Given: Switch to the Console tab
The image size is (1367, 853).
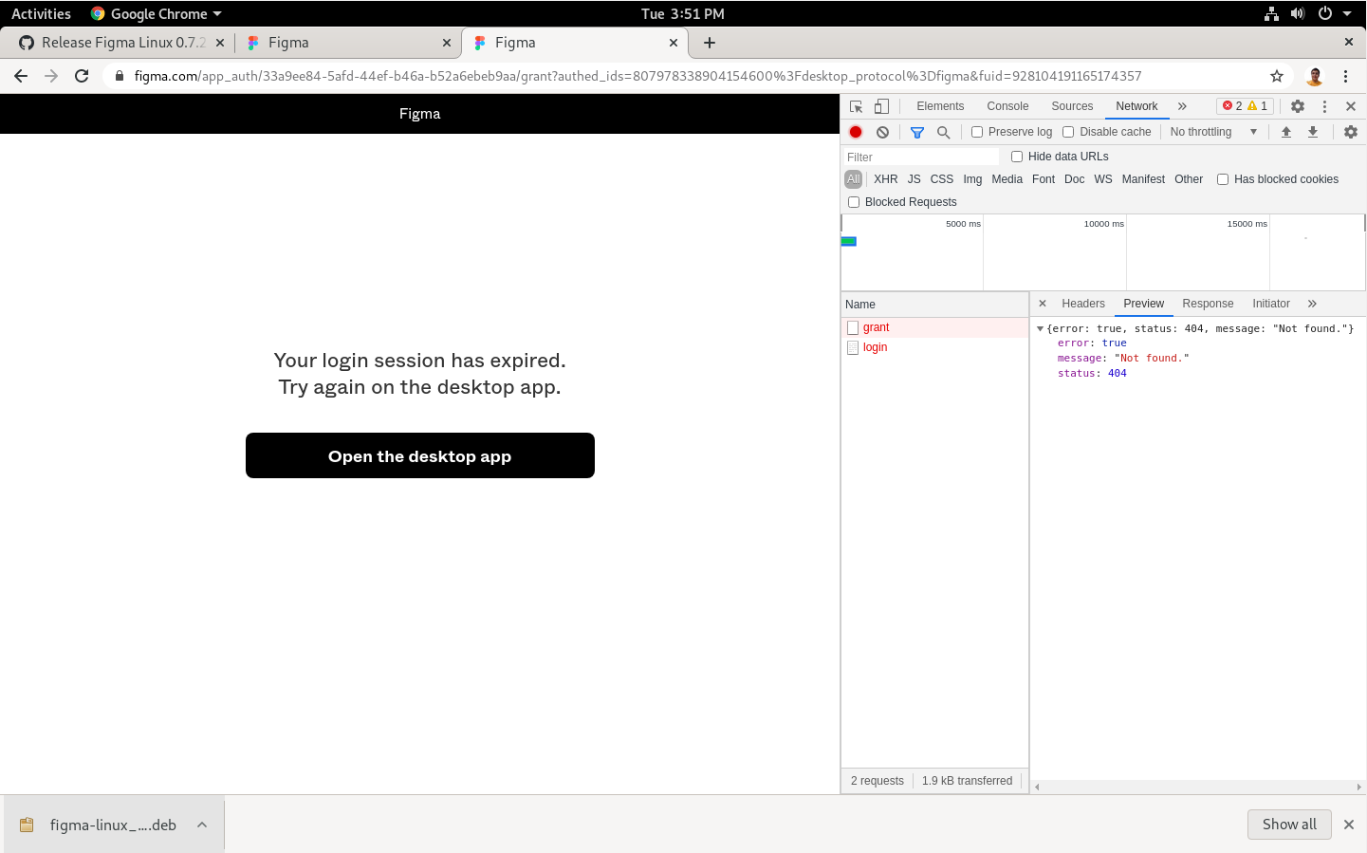Looking at the screenshot, I should (x=1007, y=106).
